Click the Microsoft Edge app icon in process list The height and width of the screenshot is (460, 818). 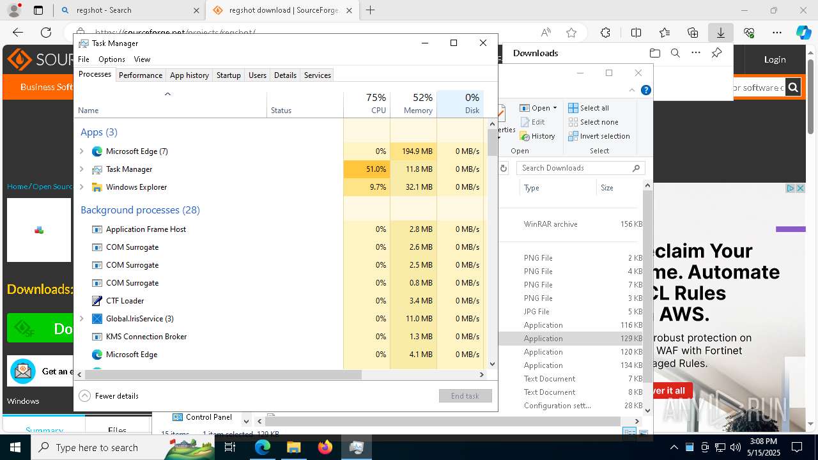click(97, 151)
